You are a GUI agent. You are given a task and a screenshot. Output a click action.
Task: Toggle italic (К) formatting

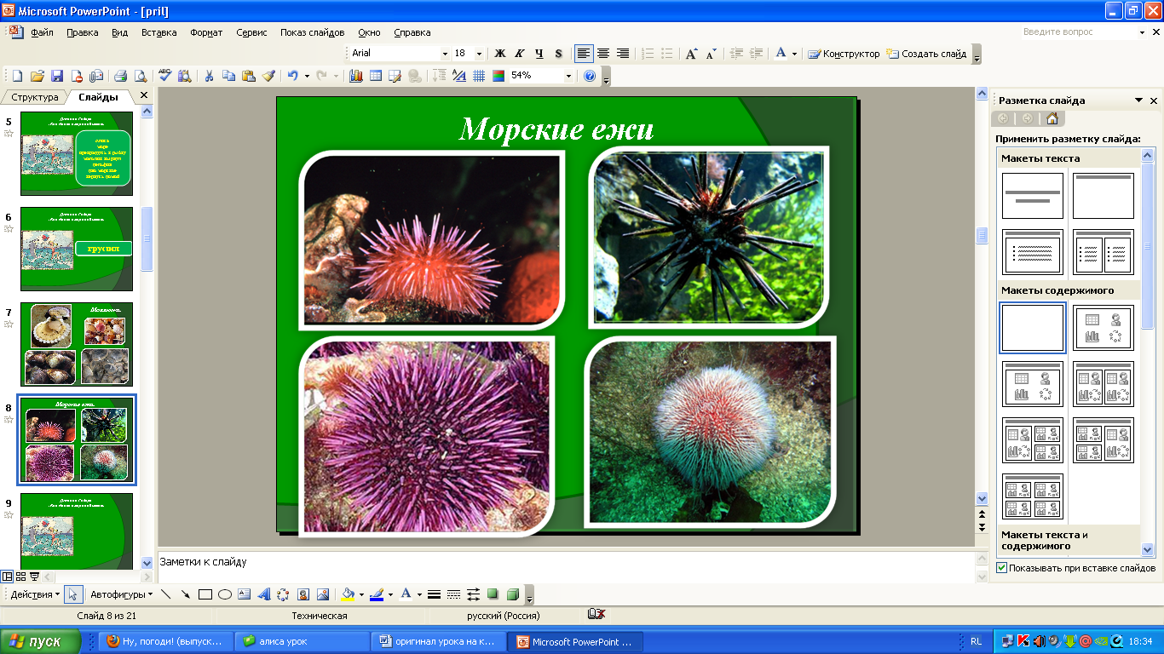(520, 54)
